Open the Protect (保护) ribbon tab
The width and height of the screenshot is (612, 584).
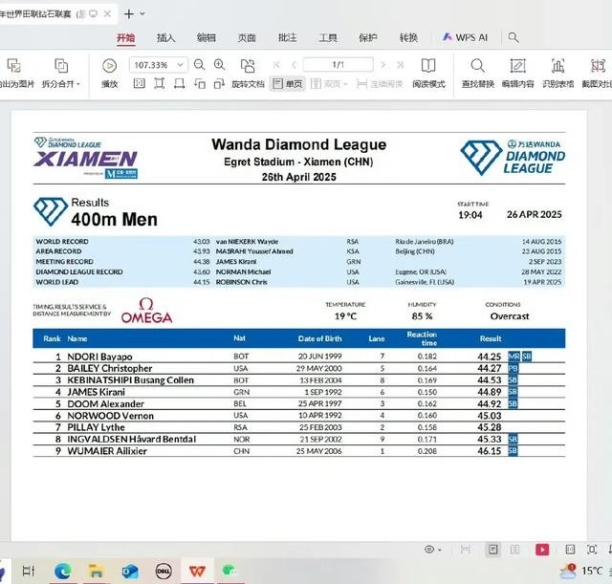click(368, 38)
